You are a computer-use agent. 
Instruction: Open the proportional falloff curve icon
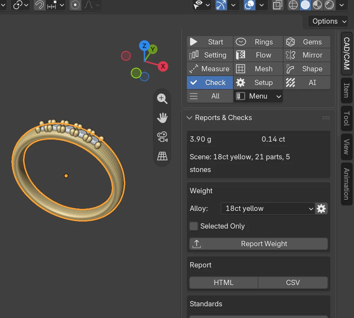pyautogui.click(x=92, y=5)
